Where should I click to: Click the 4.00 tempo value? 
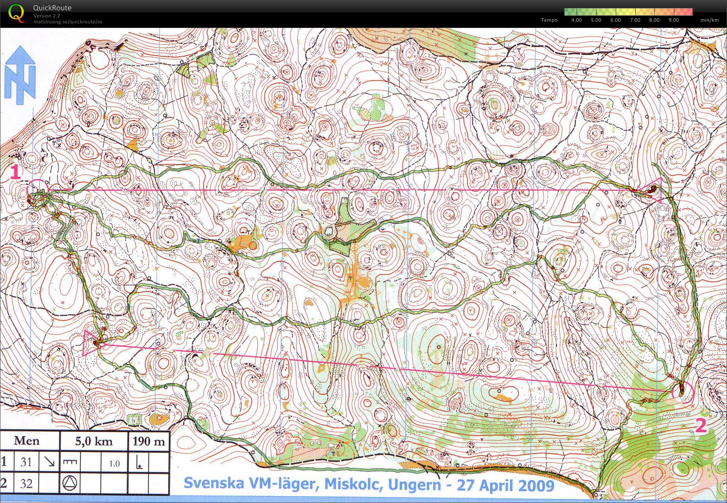pyautogui.click(x=576, y=20)
